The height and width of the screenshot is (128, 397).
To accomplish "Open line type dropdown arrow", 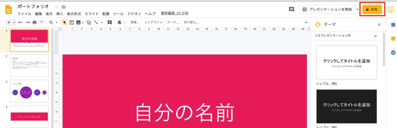I will click(x=101, y=23).
